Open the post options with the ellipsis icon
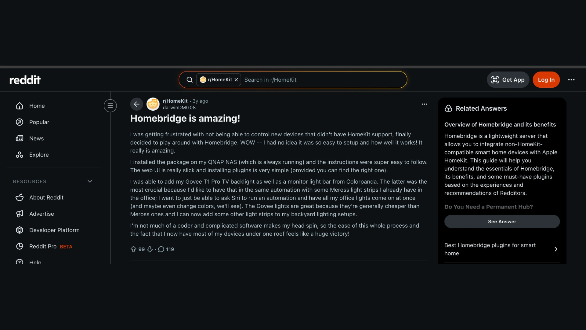Viewport: 586px width, 330px height. pos(424,104)
